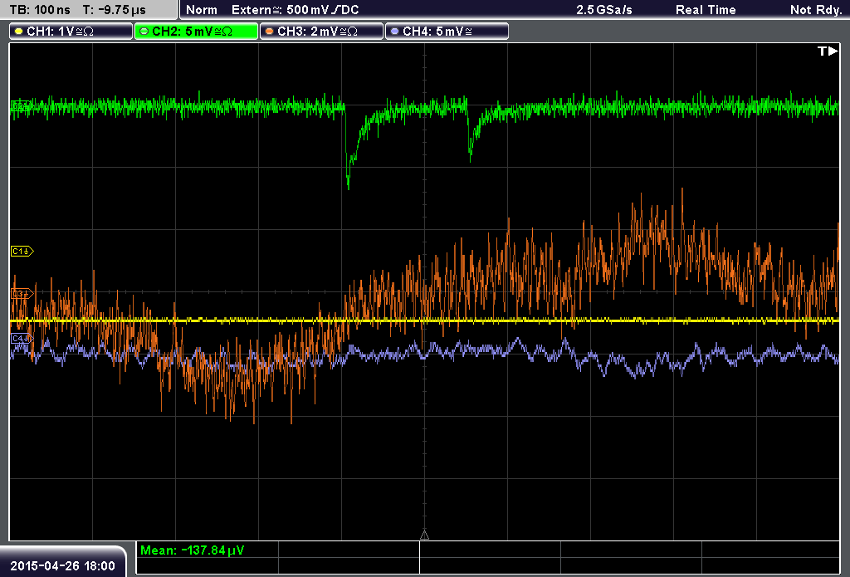Click the purple dot on CH4 tab
This screenshot has height=577, width=850.
click(394, 32)
